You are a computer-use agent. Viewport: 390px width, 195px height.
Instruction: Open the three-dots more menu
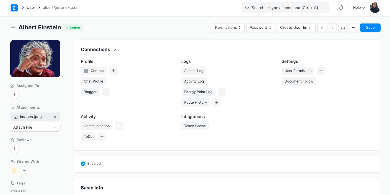coord(354,28)
